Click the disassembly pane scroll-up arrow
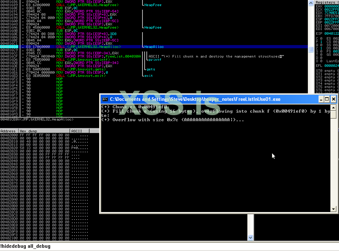This screenshot has width=339, height=251. click(311, 3)
